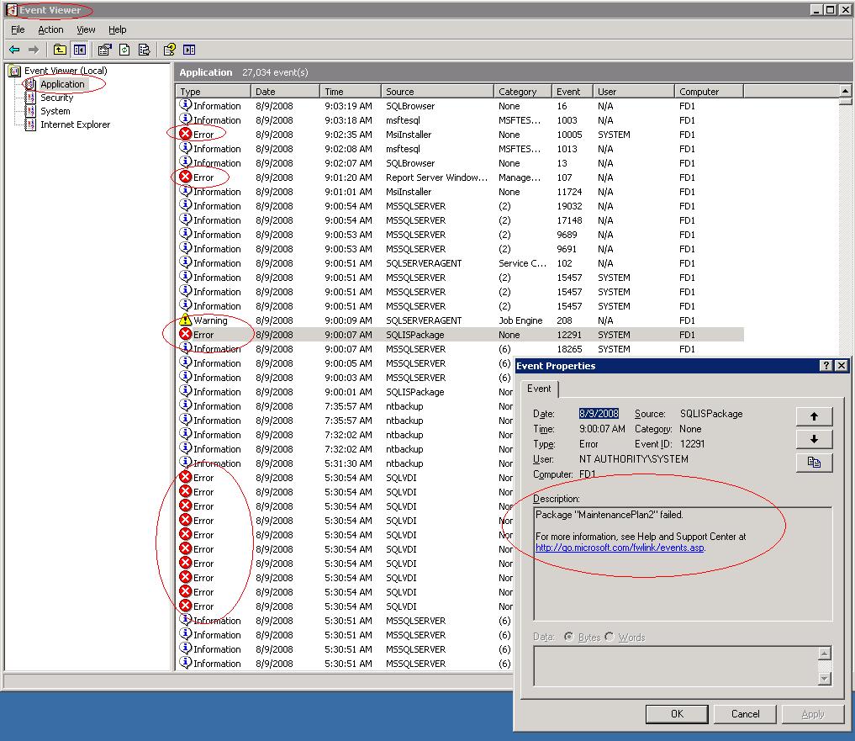The width and height of the screenshot is (855, 741).
Task: Select the Words radio button
Action: coord(610,638)
